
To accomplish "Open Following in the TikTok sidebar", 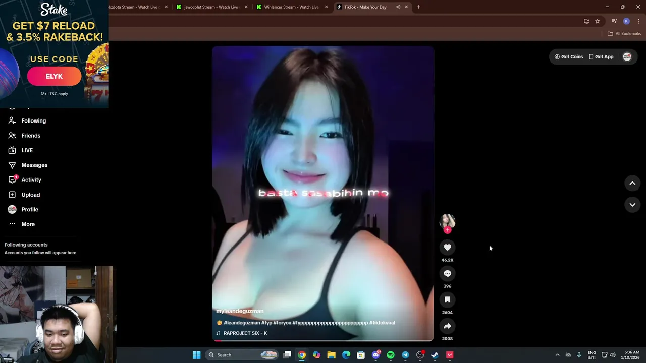I will point(33,120).
